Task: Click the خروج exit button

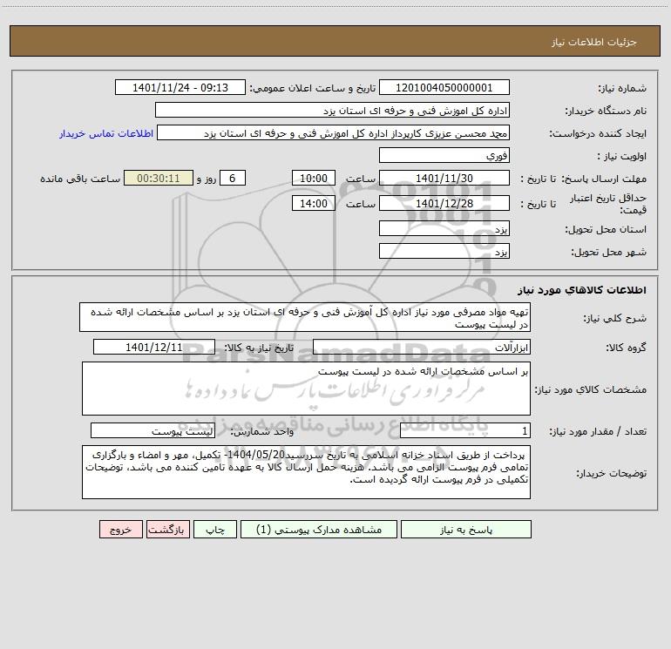Action: click(x=120, y=529)
